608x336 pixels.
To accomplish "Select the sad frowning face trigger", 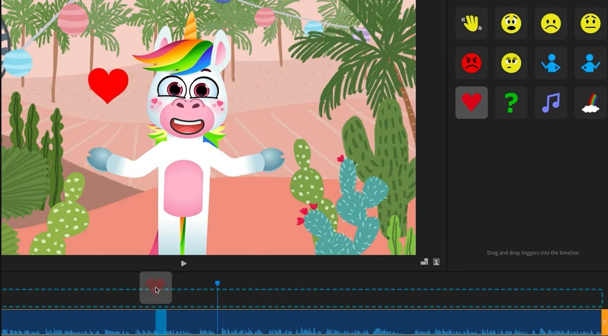I will [x=551, y=23].
